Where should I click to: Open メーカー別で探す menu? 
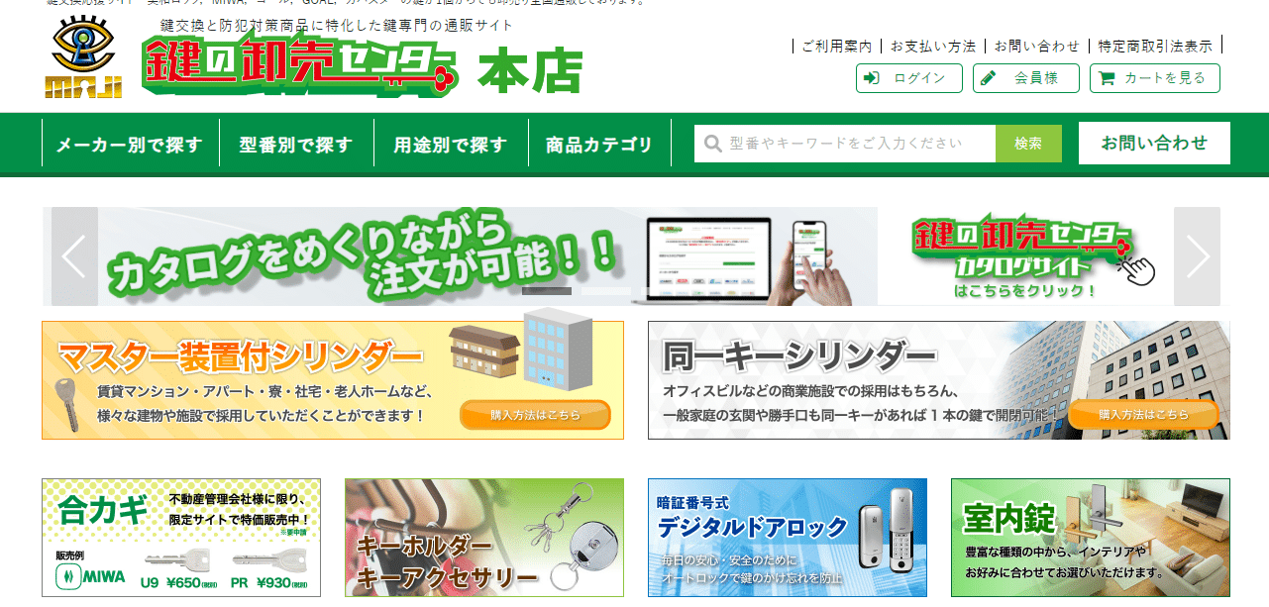[130, 144]
